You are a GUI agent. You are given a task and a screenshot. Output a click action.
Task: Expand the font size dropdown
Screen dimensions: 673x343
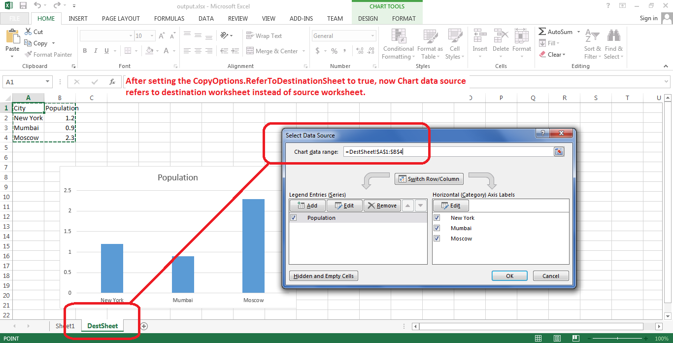coord(152,36)
